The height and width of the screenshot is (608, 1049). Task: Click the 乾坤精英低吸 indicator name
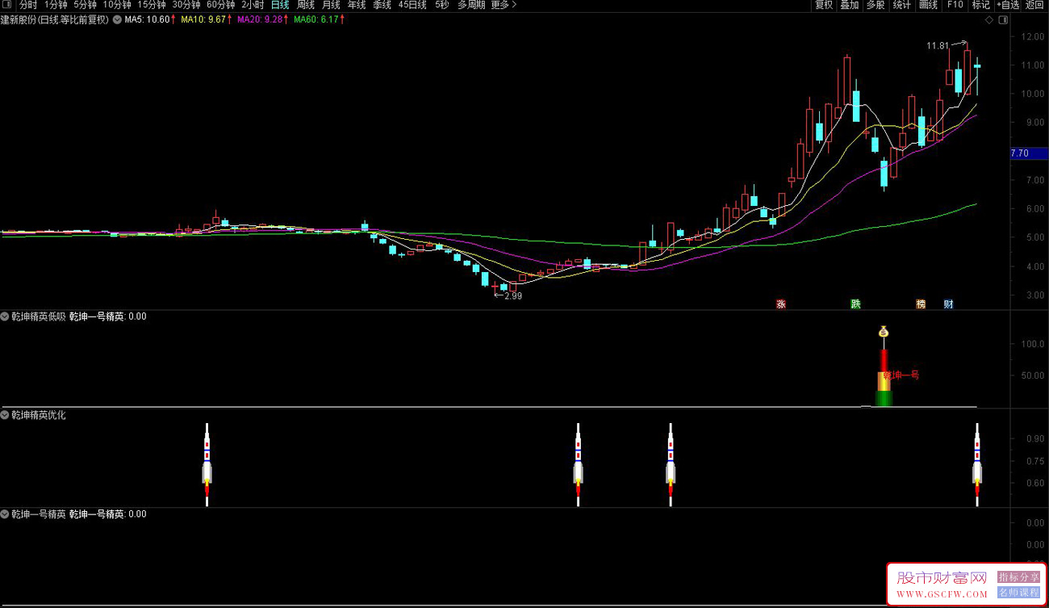(x=39, y=317)
